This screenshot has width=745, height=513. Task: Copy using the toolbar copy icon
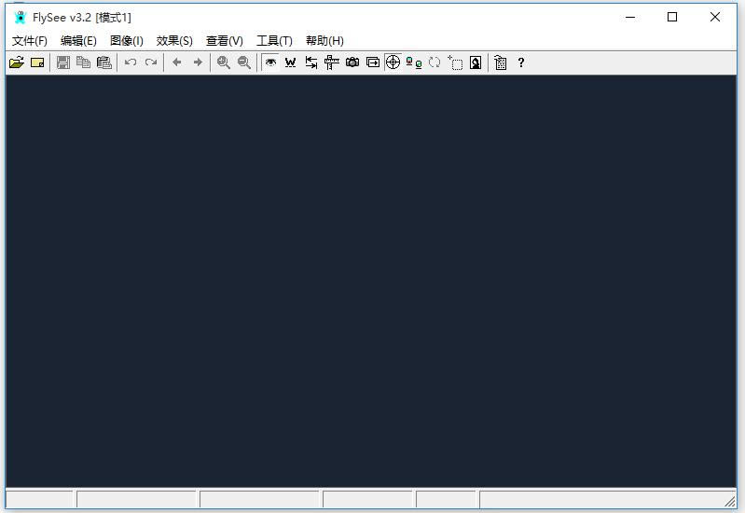click(x=84, y=62)
